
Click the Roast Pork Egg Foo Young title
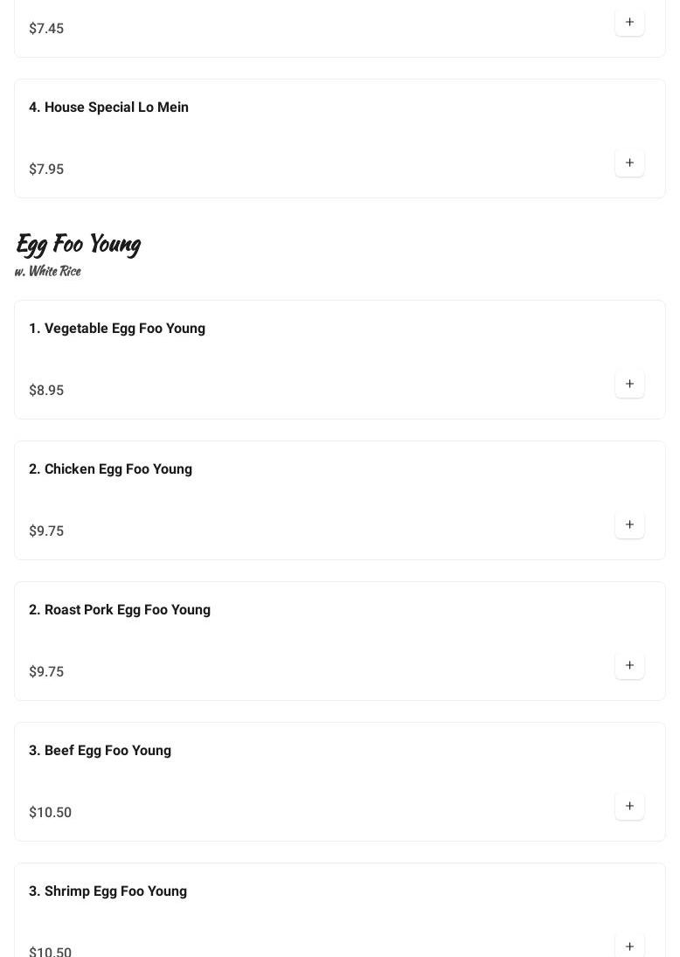coord(120,609)
